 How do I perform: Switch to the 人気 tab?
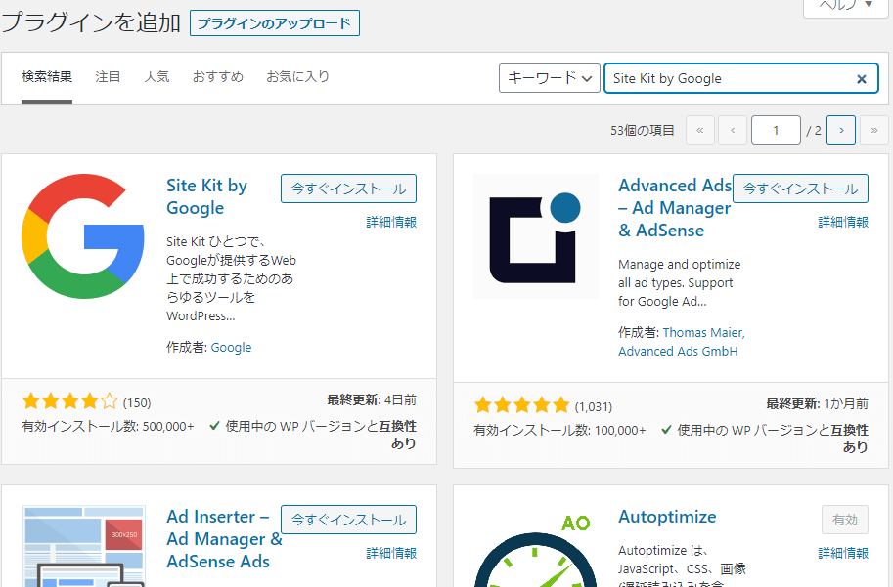156,76
